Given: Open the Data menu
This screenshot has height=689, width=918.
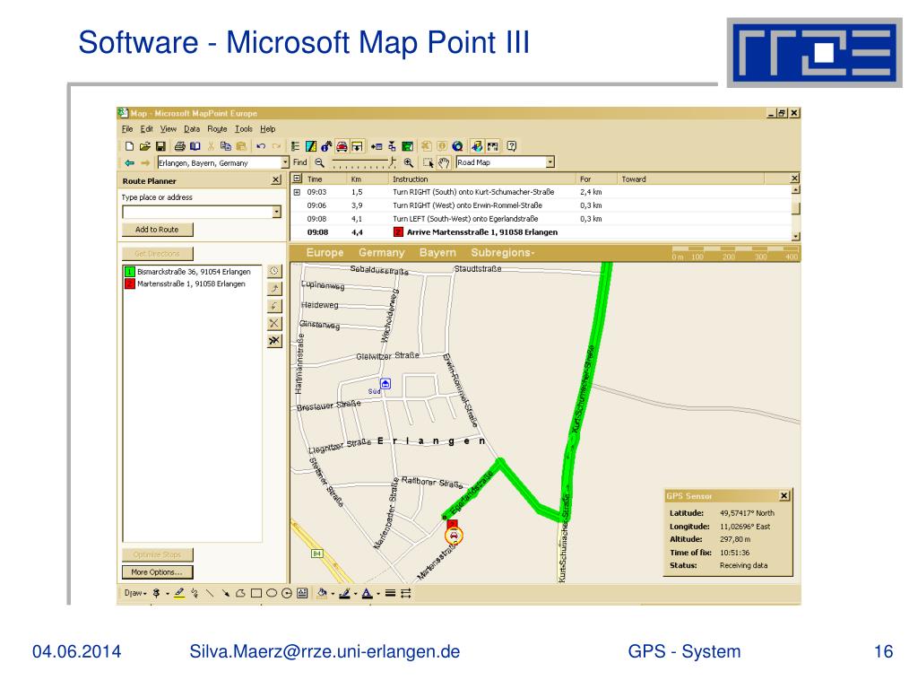Looking at the screenshot, I should (x=192, y=129).
